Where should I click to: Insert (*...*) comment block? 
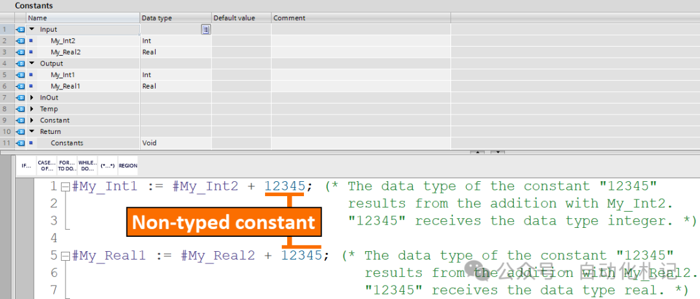(108, 166)
